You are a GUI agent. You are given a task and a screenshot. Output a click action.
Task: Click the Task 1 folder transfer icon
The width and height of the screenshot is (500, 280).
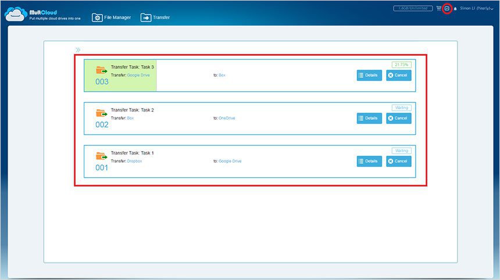(x=101, y=156)
